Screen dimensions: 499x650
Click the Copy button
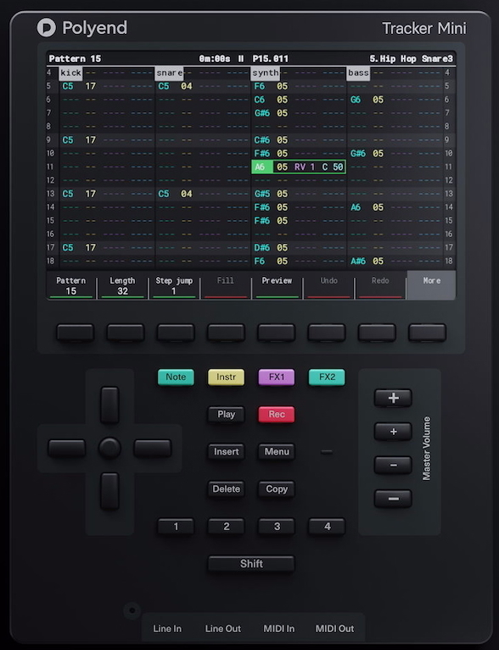277,489
